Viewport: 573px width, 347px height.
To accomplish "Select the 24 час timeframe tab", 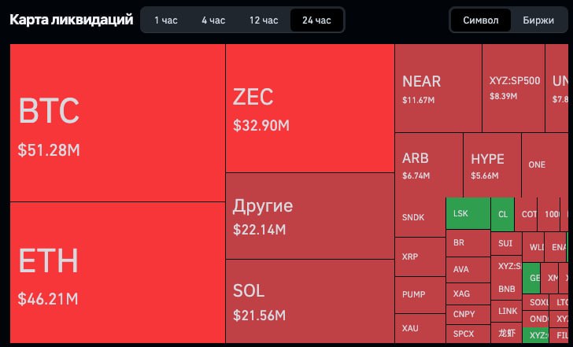I will click(x=316, y=20).
